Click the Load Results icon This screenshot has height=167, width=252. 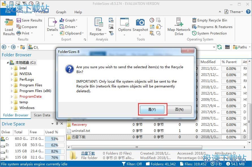pos(9,23)
